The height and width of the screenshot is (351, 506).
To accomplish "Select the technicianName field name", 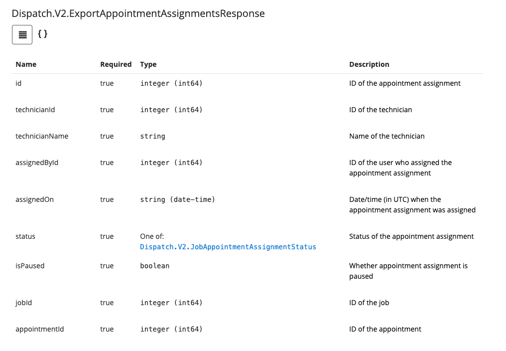I will (x=42, y=137).
